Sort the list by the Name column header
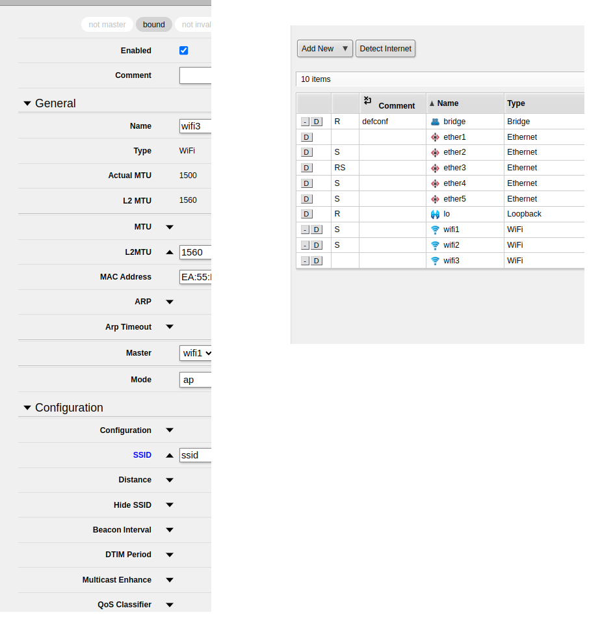This screenshot has height=619, width=600. 449,103
